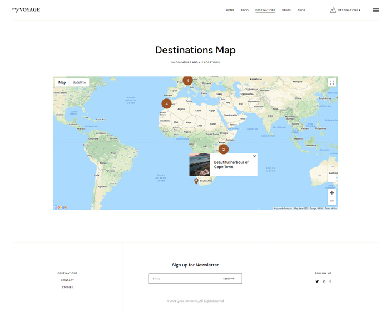Toggle fullscreen view of the map
Viewport: 391px width, 317px height.
[x=331, y=82]
